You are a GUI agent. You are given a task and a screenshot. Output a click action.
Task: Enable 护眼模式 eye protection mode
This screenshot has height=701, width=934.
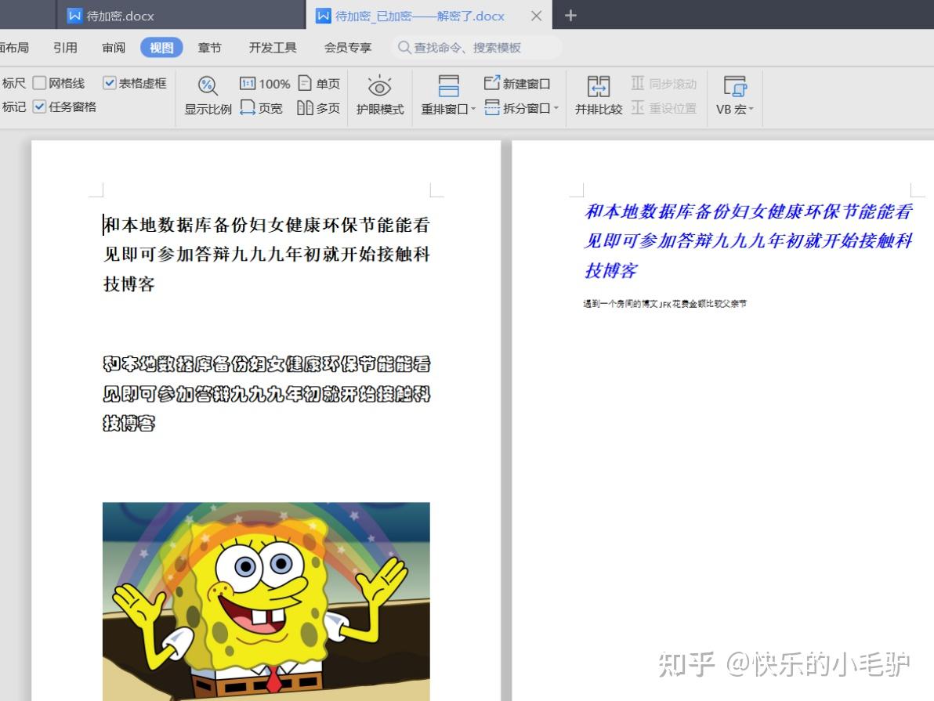380,94
